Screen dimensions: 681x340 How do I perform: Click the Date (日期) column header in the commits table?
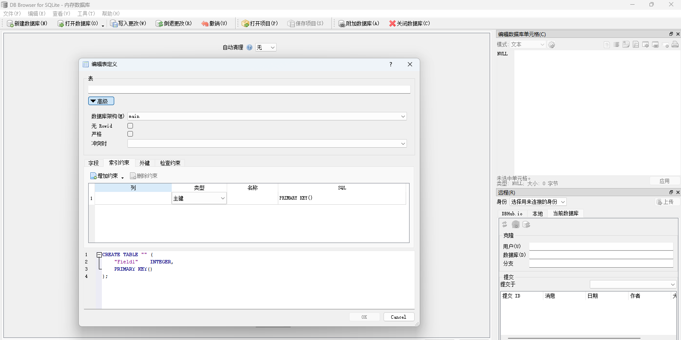pyautogui.click(x=607, y=296)
